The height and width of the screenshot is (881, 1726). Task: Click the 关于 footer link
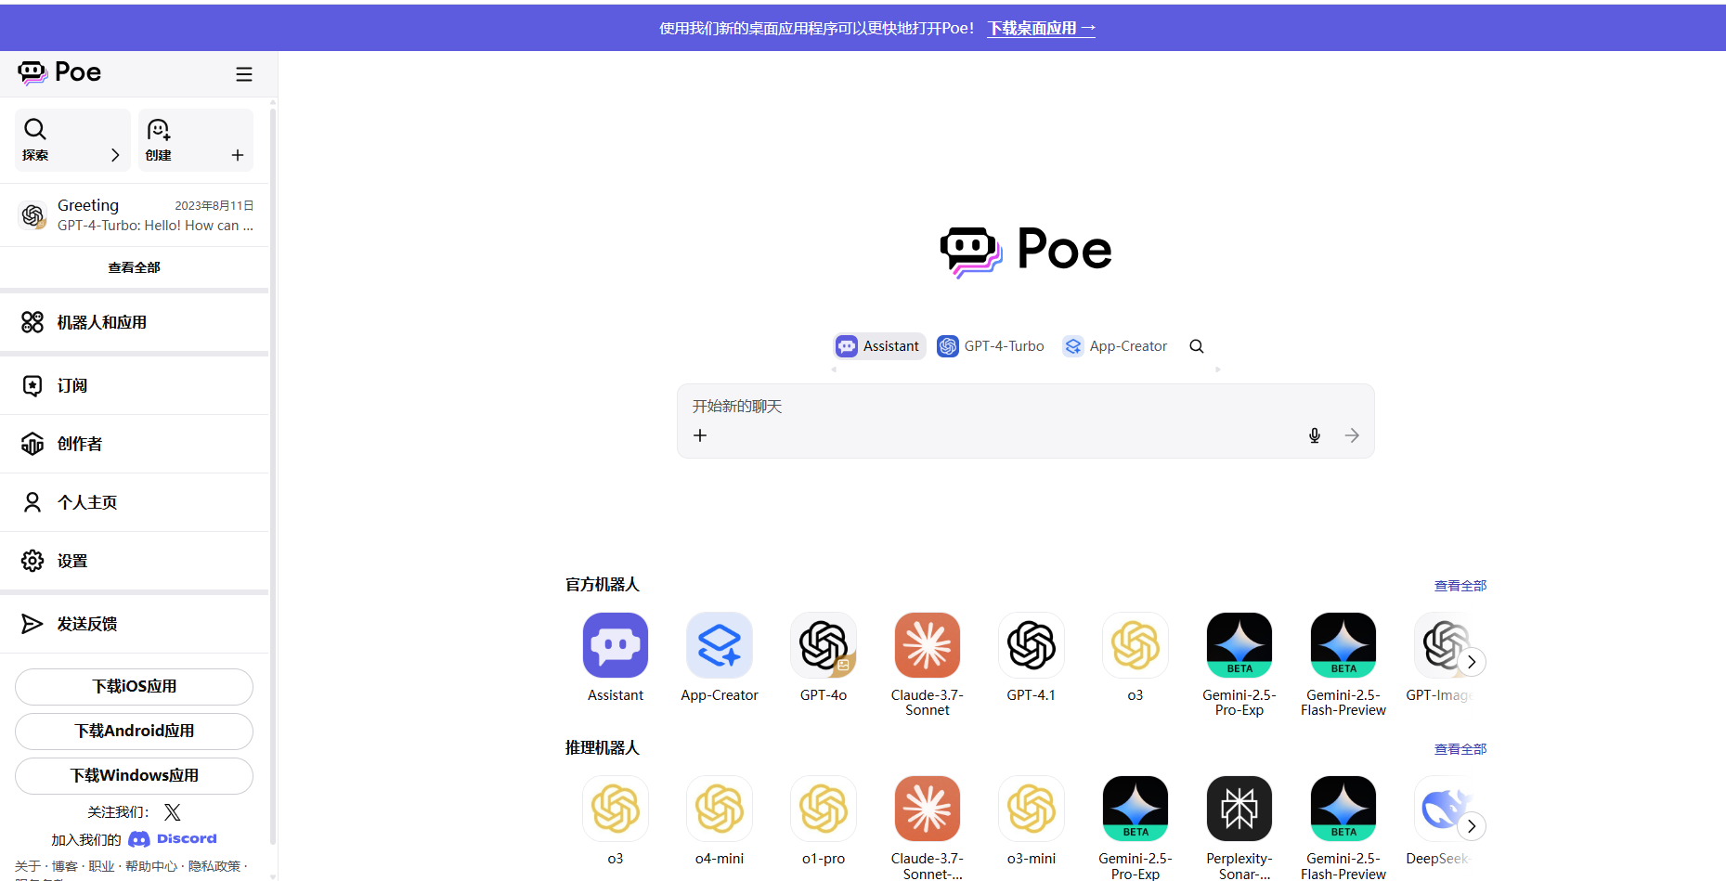tap(27, 866)
